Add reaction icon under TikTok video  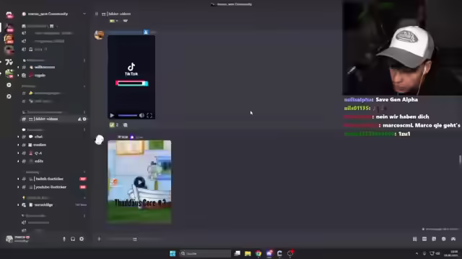click(125, 124)
